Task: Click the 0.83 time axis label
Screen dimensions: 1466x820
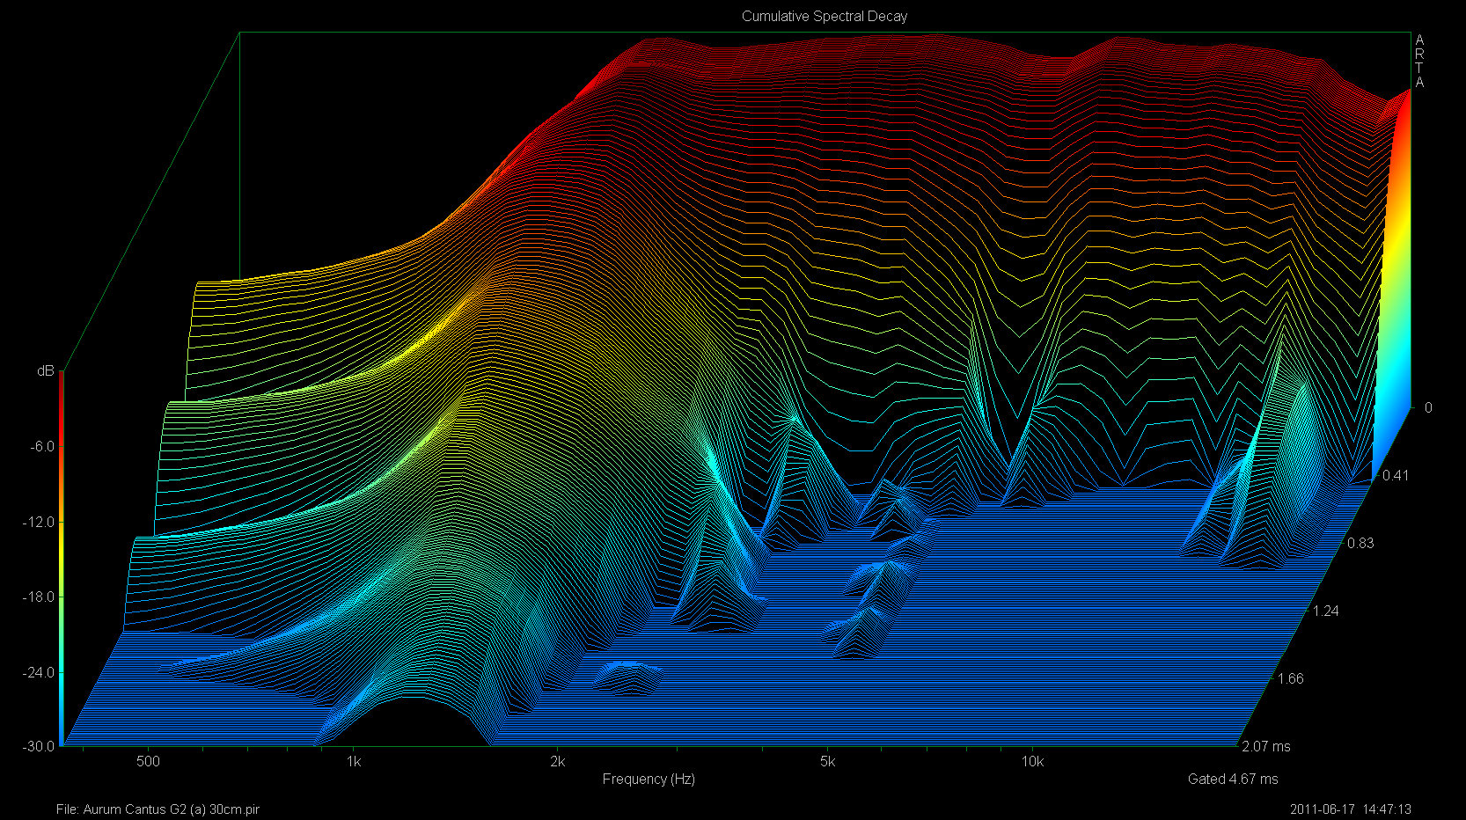Action: 1360,543
